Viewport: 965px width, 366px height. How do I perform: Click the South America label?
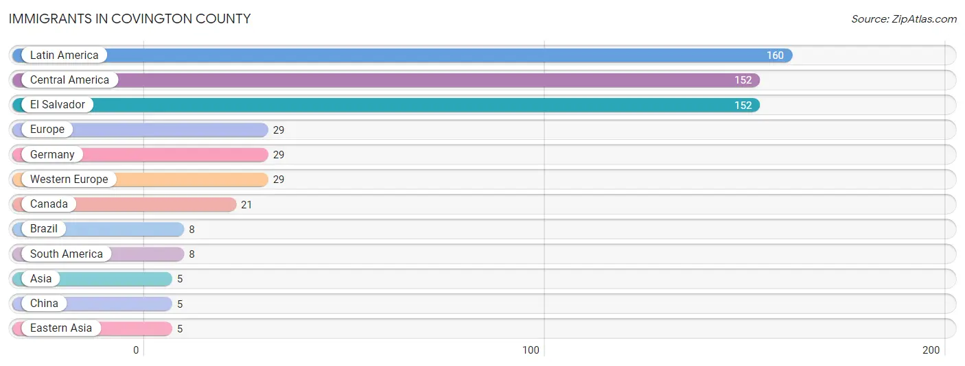click(x=67, y=254)
